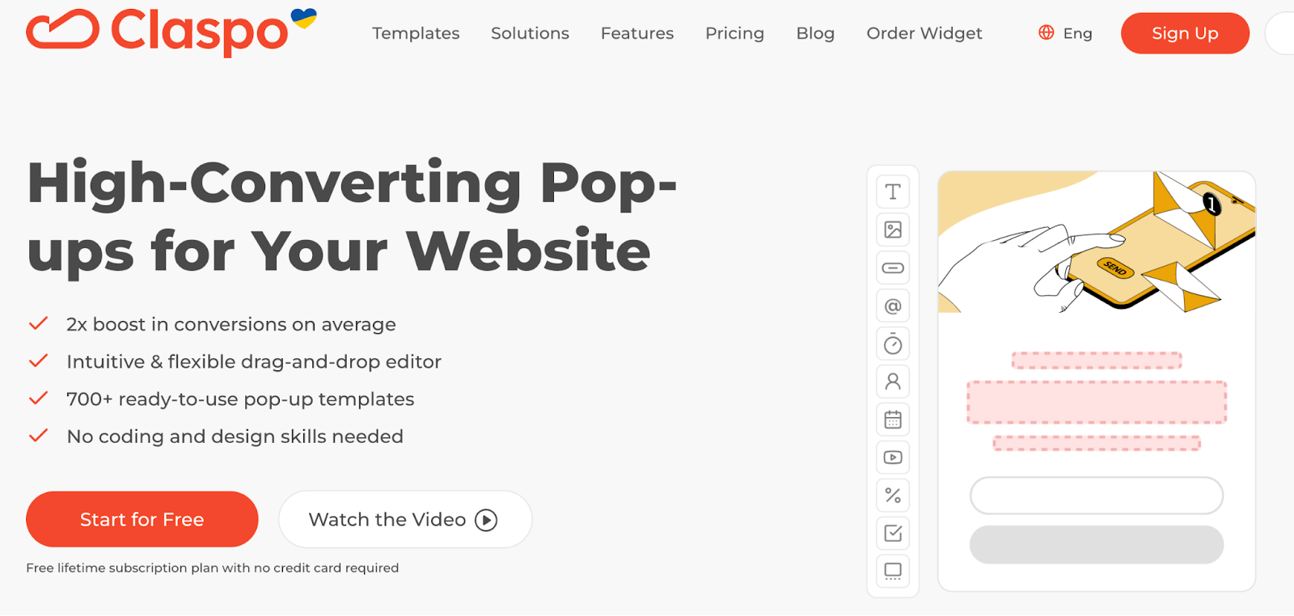Choose the checkbox element icon
The width and height of the screenshot is (1294, 616).
point(893,534)
